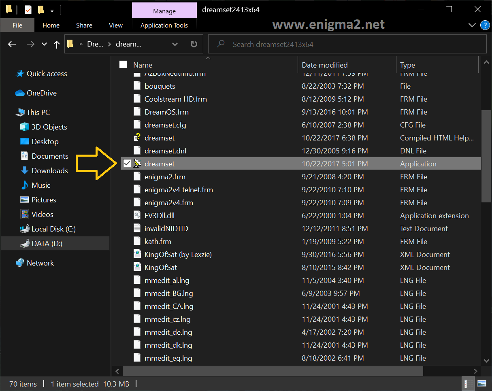Click the 'Dre...' breadcrumb in address bar
Viewport: 492px width, 391px height.
click(x=96, y=44)
